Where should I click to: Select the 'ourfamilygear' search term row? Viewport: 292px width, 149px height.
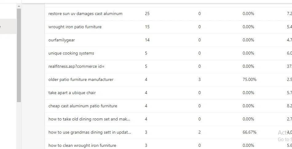coord(61,40)
